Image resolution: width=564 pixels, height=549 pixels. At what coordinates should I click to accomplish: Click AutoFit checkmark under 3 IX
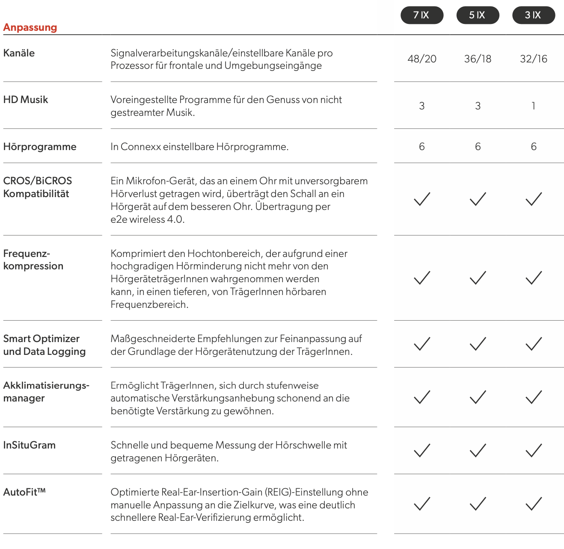point(534,504)
